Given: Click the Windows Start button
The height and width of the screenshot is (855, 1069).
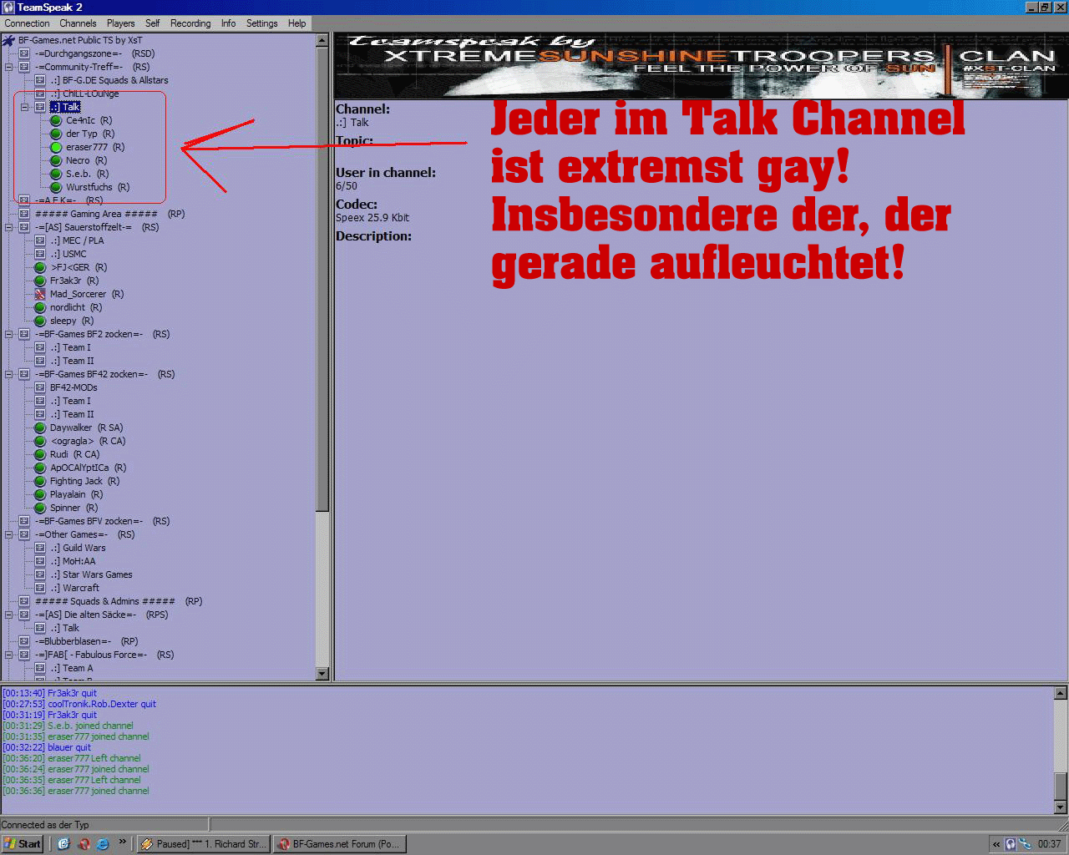Looking at the screenshot, I should 23,844.
